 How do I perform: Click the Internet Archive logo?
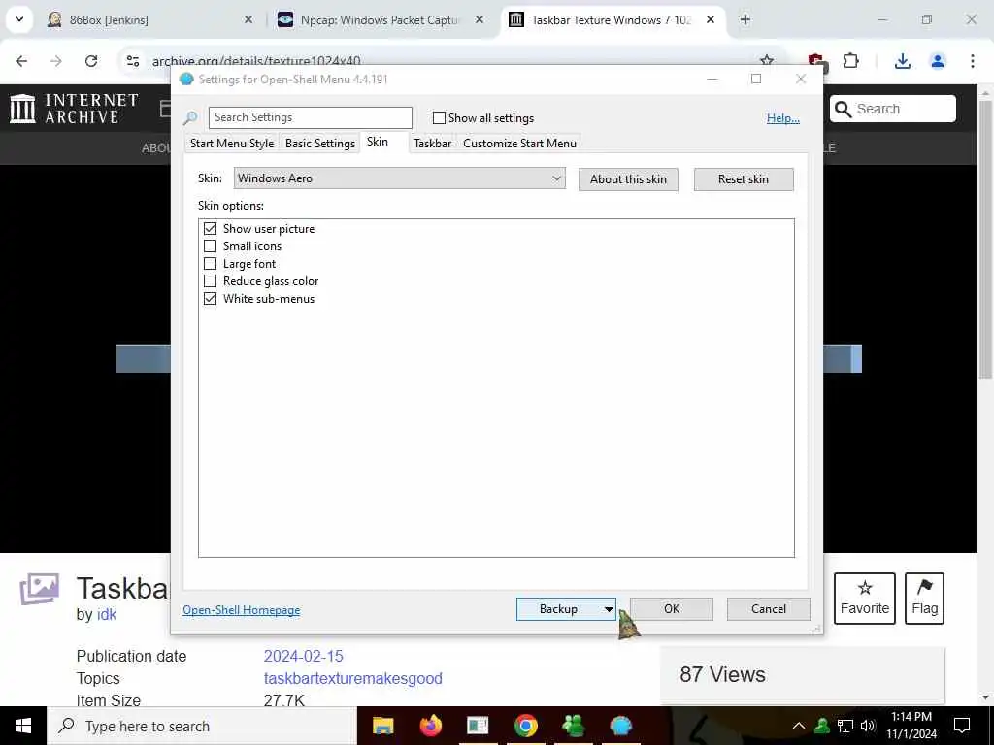click(74, 109)
